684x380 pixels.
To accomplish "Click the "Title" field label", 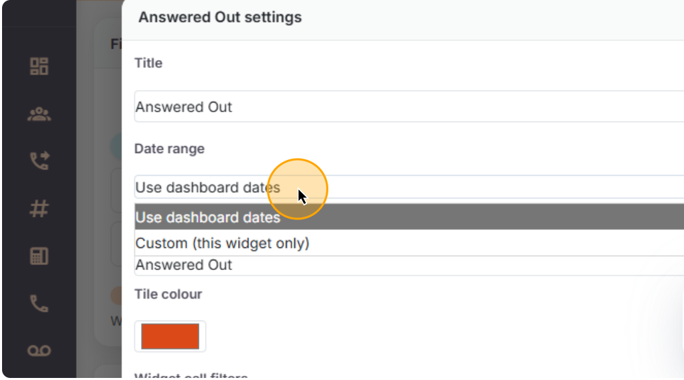I will coord(148,63).
